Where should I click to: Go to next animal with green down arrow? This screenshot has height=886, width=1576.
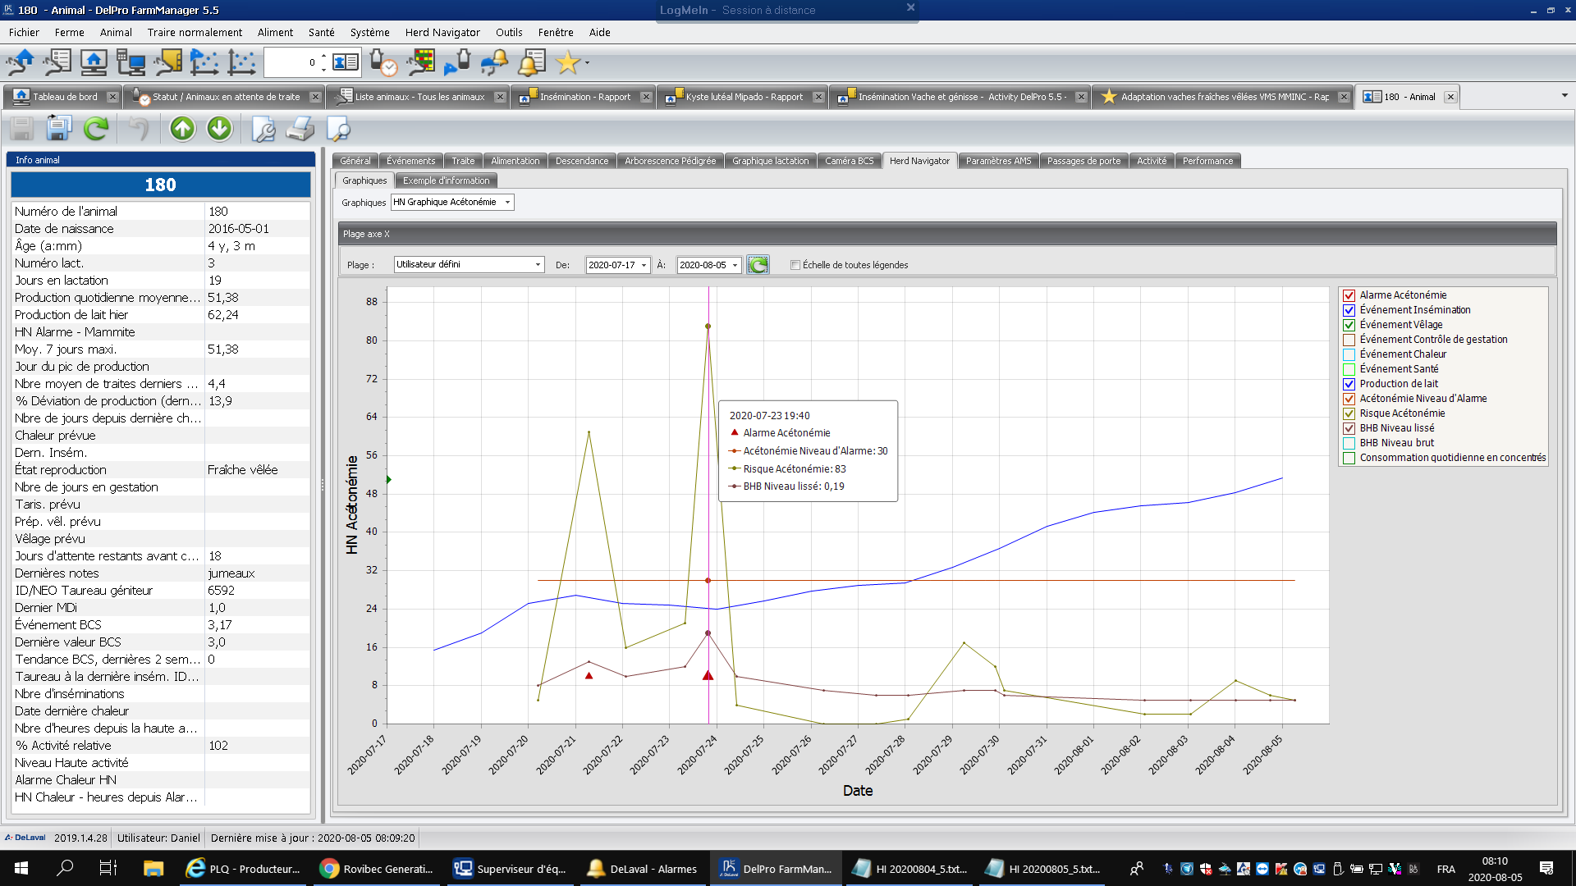[x=219, y=129]
